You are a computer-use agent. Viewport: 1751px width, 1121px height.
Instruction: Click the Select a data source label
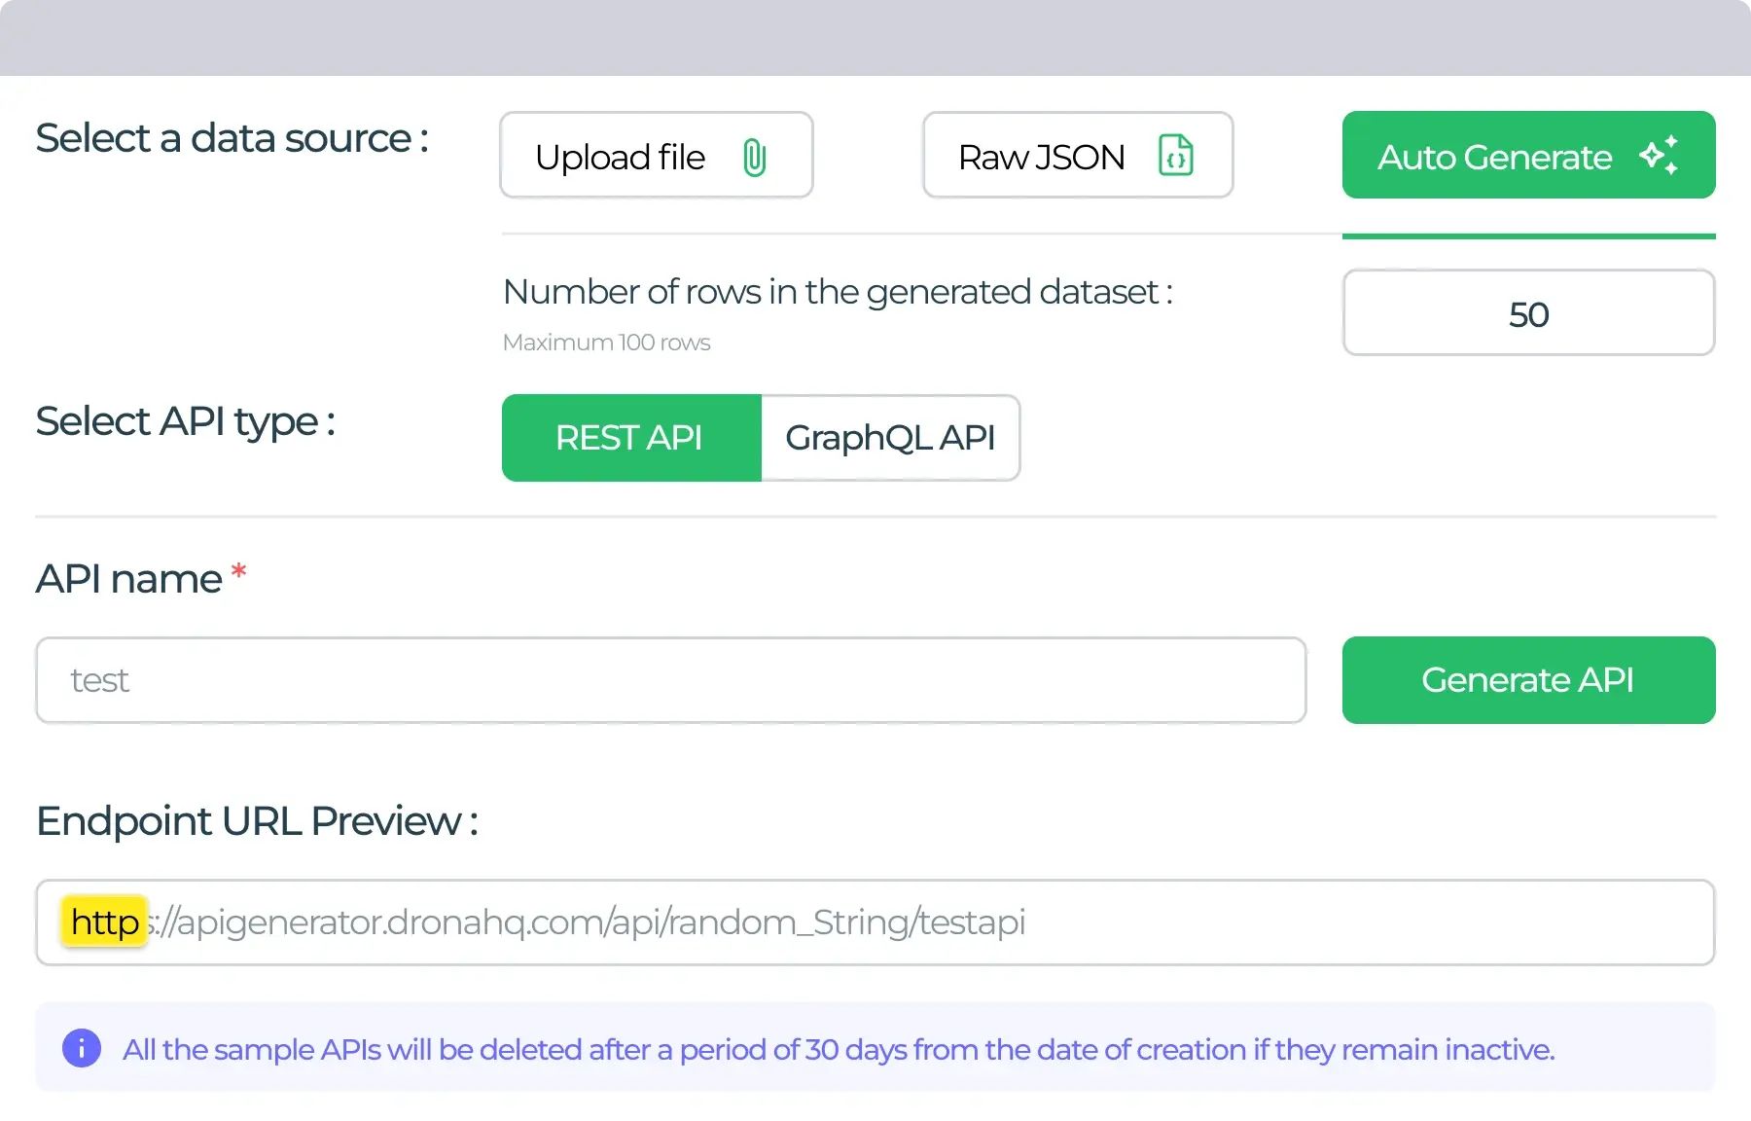coord(232,138)
